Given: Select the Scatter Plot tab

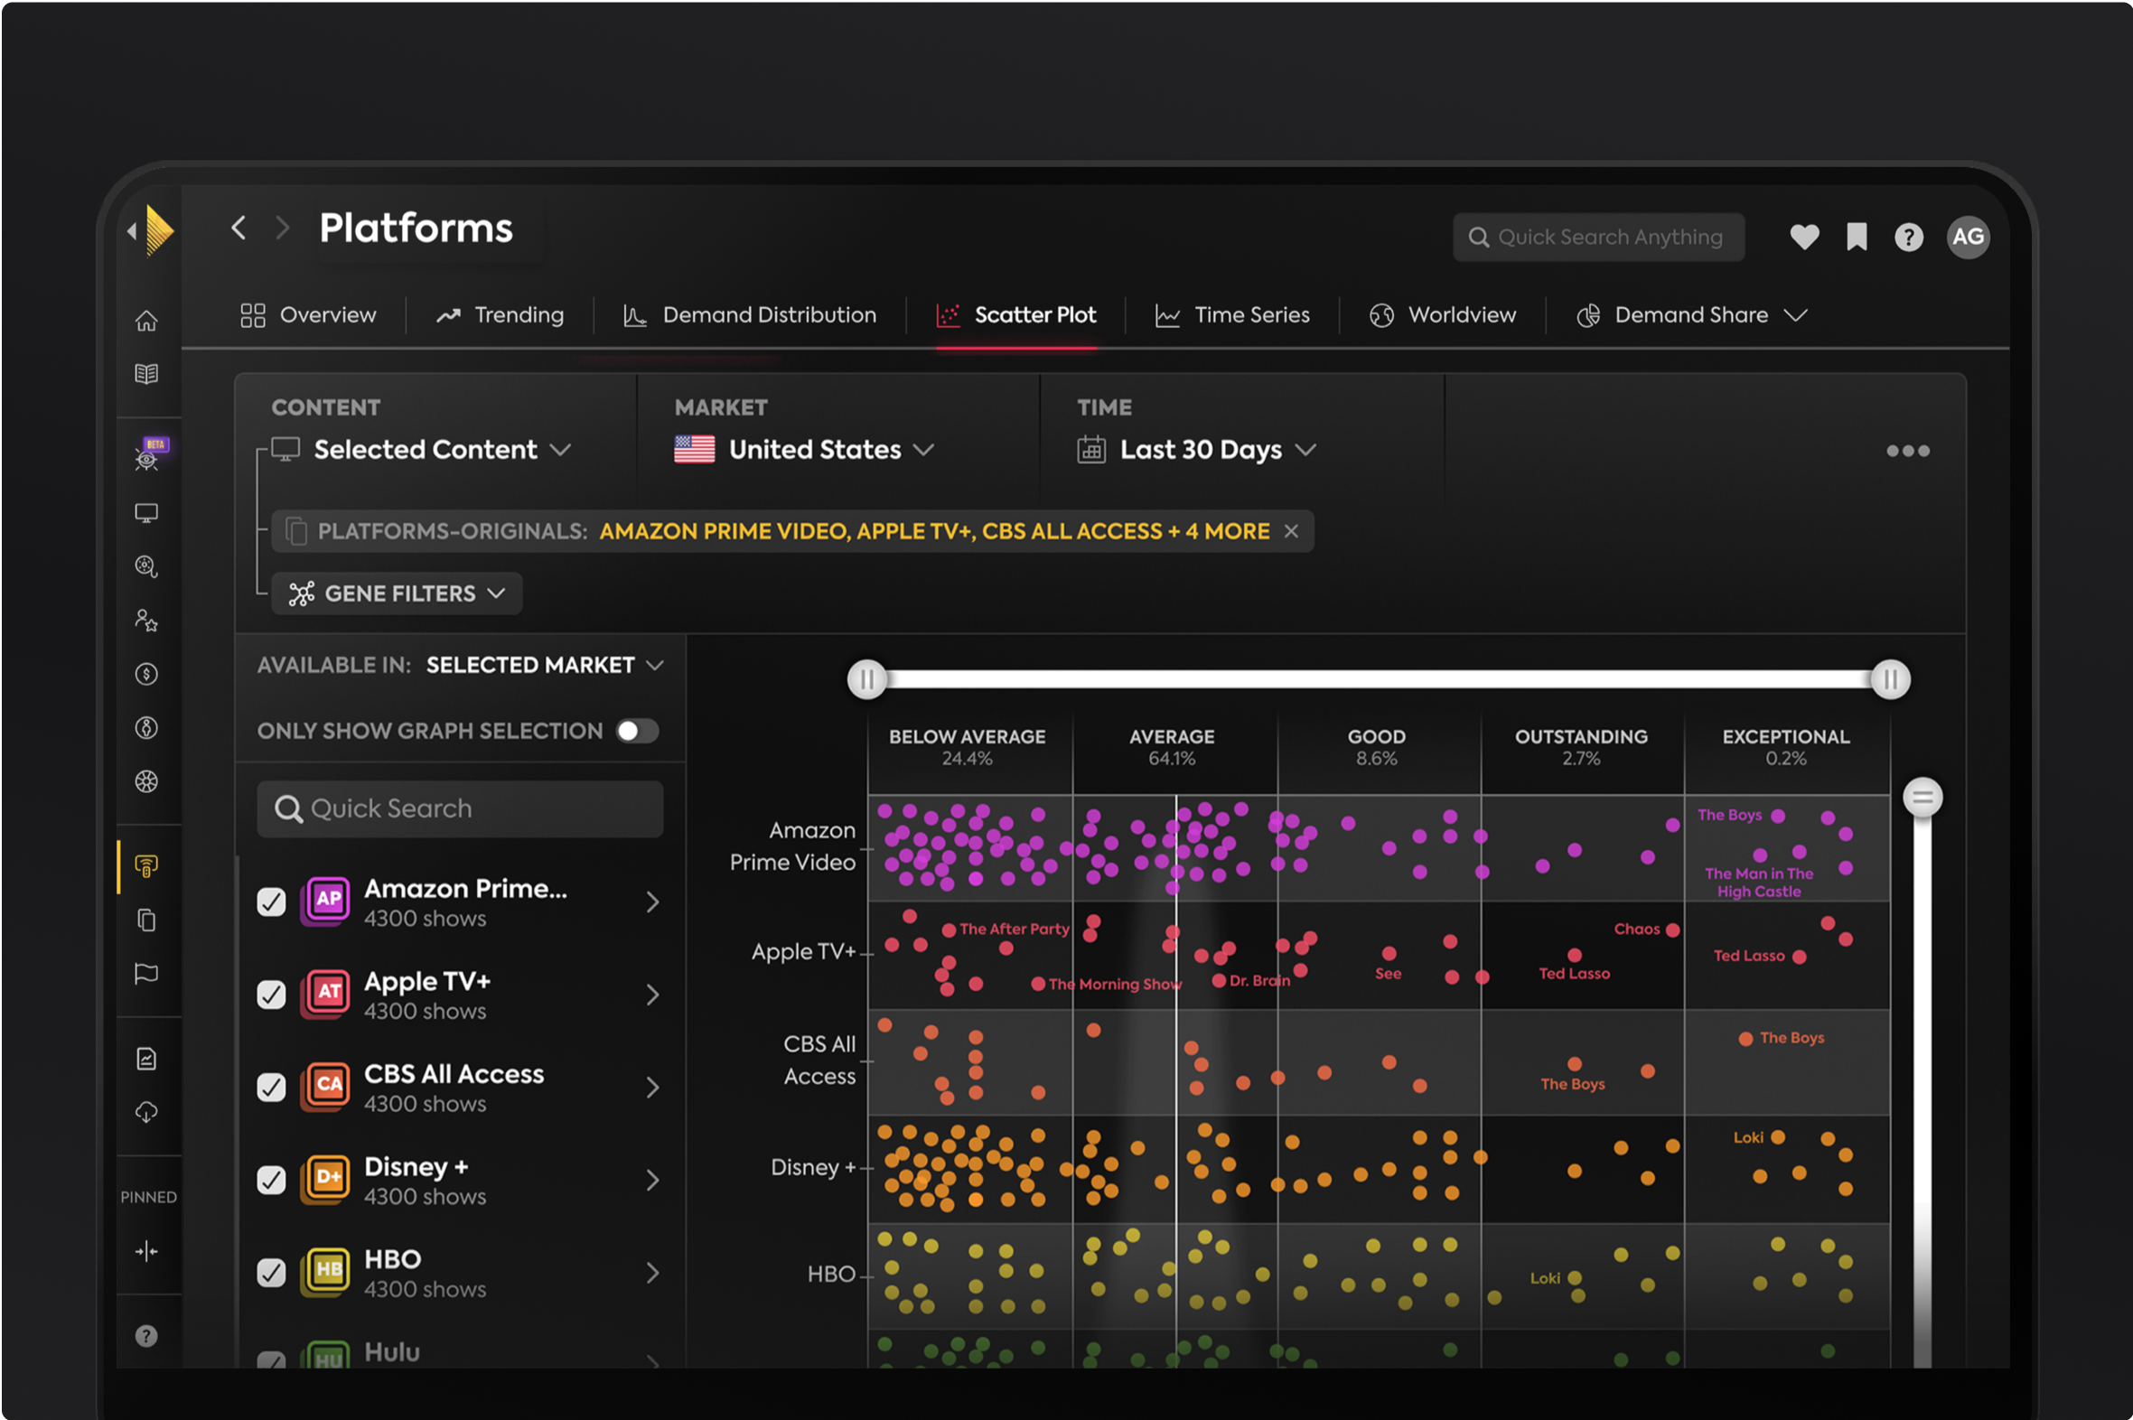Looking at the screenshot, I should [1015, 315].
